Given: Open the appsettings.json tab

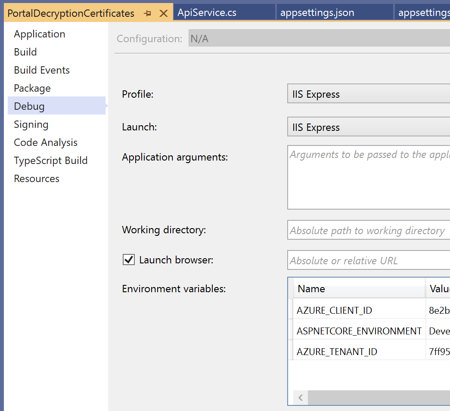Looking at the screenshot, I should tap(317, 12).
